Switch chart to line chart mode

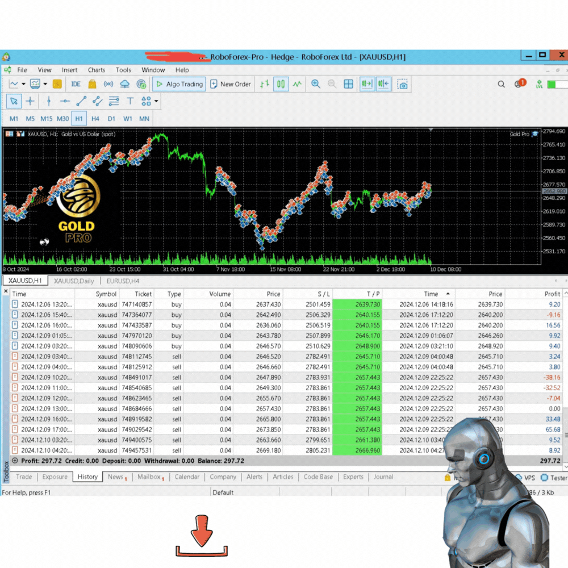click(x=297, y=84)
